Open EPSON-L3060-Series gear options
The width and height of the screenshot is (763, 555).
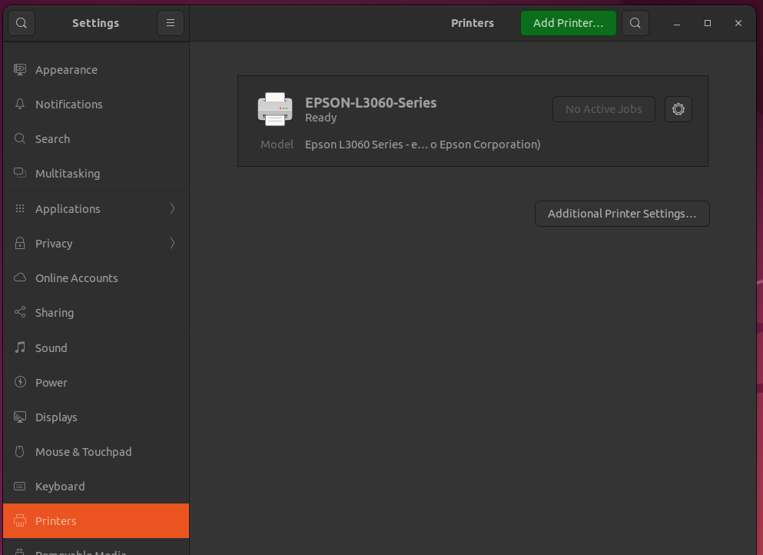[x=678, y=109]
